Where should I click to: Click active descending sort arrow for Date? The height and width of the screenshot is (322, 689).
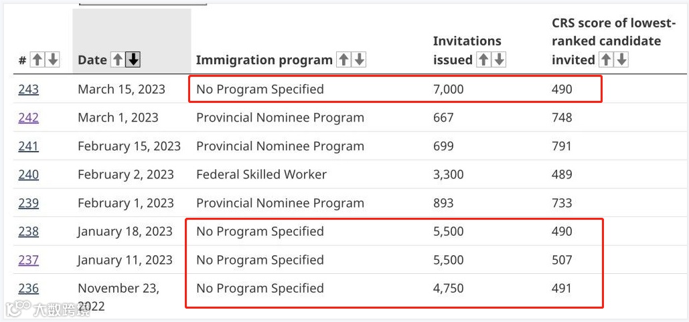[133, 59]
